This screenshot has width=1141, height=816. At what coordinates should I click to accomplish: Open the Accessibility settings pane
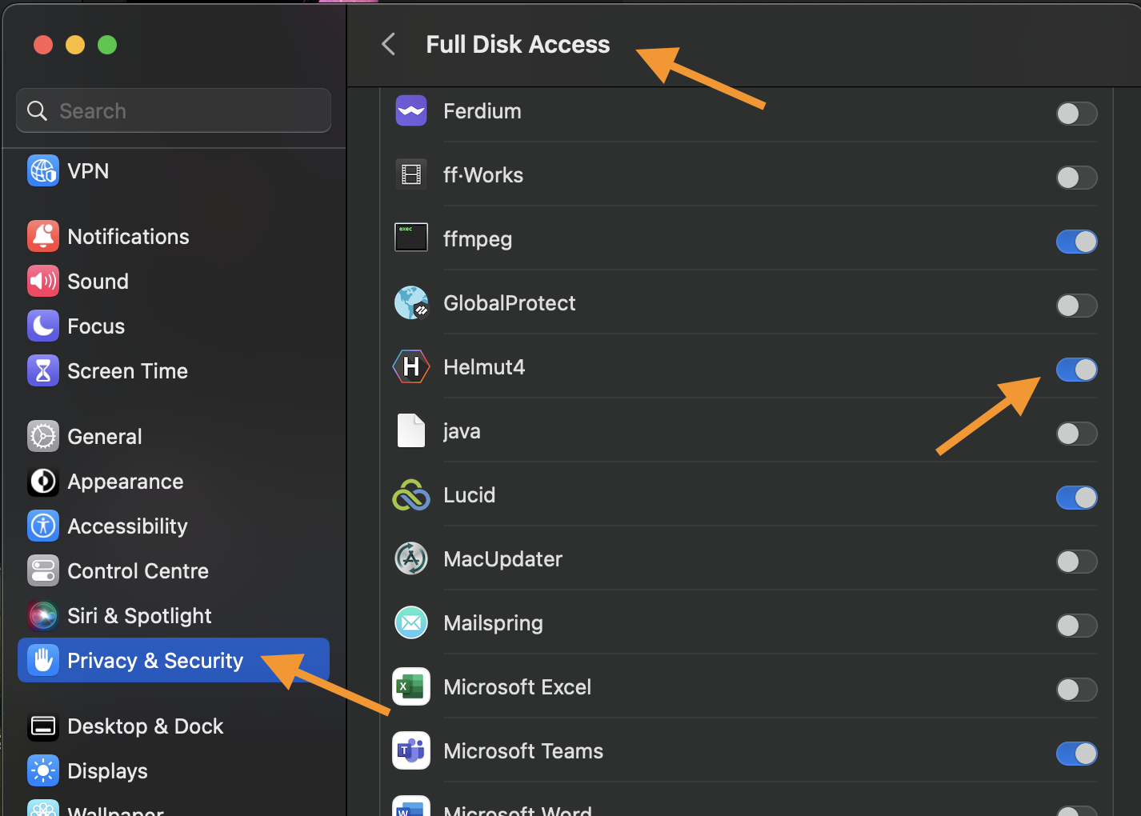click(127, 526)
